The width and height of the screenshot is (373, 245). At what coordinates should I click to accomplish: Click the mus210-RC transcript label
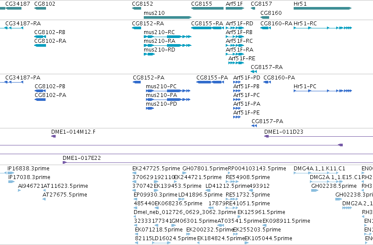159,32
